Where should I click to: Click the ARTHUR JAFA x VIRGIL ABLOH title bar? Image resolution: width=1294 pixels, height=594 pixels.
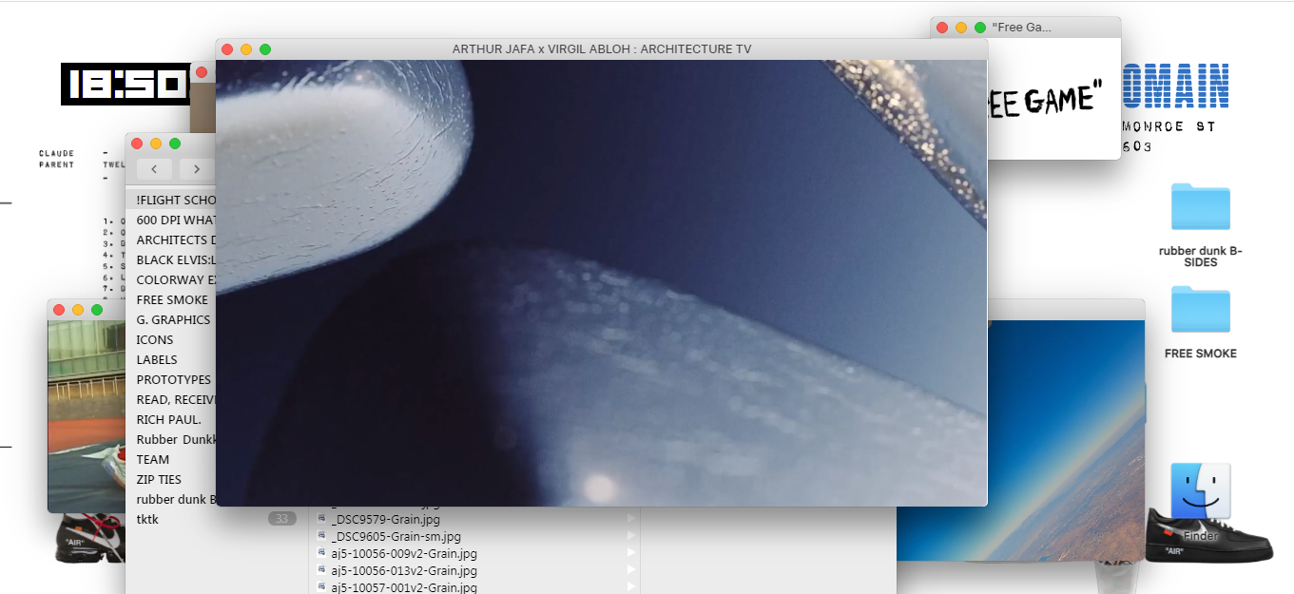point(602,49)
